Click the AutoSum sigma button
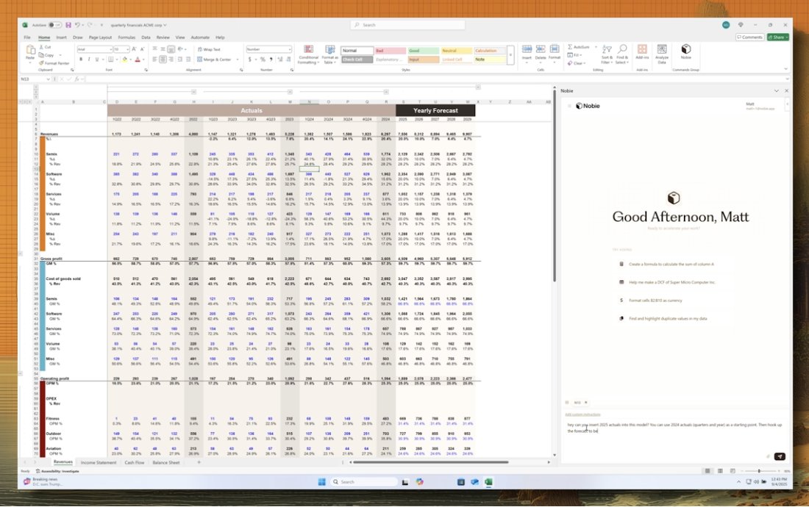Screen dimensions: 809x507 (578, 47)
